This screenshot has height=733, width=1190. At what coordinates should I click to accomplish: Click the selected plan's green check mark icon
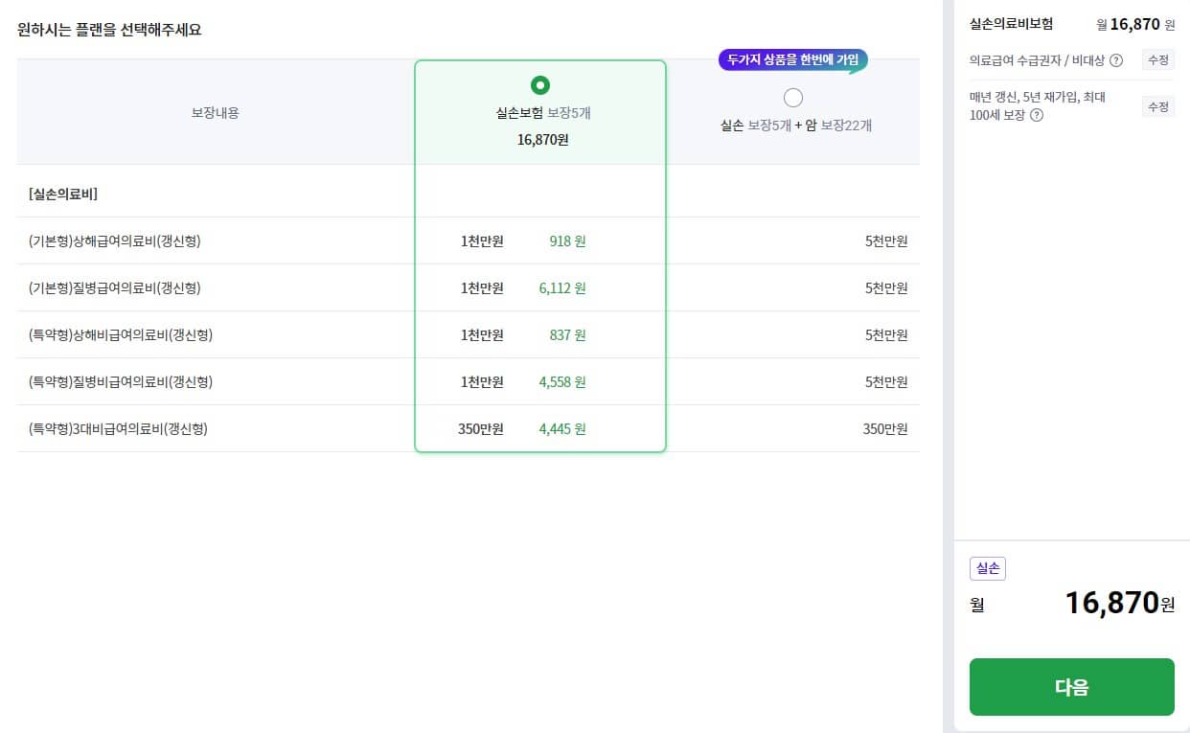coord(539,84)
